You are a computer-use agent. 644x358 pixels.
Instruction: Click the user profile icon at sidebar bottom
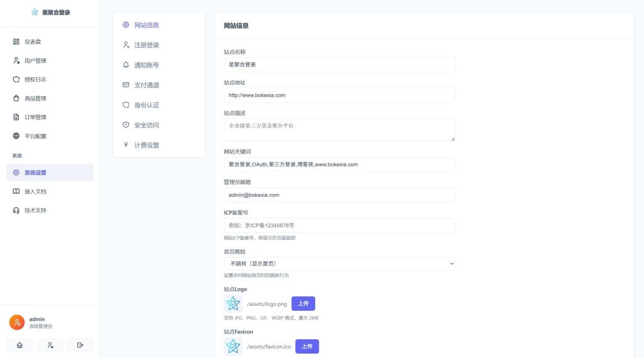[x=50, y=345]
